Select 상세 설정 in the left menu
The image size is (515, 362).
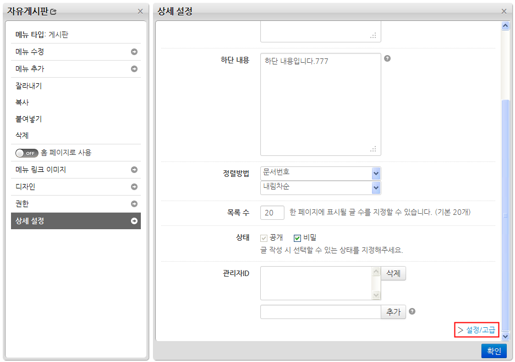[x=76, y=221]
